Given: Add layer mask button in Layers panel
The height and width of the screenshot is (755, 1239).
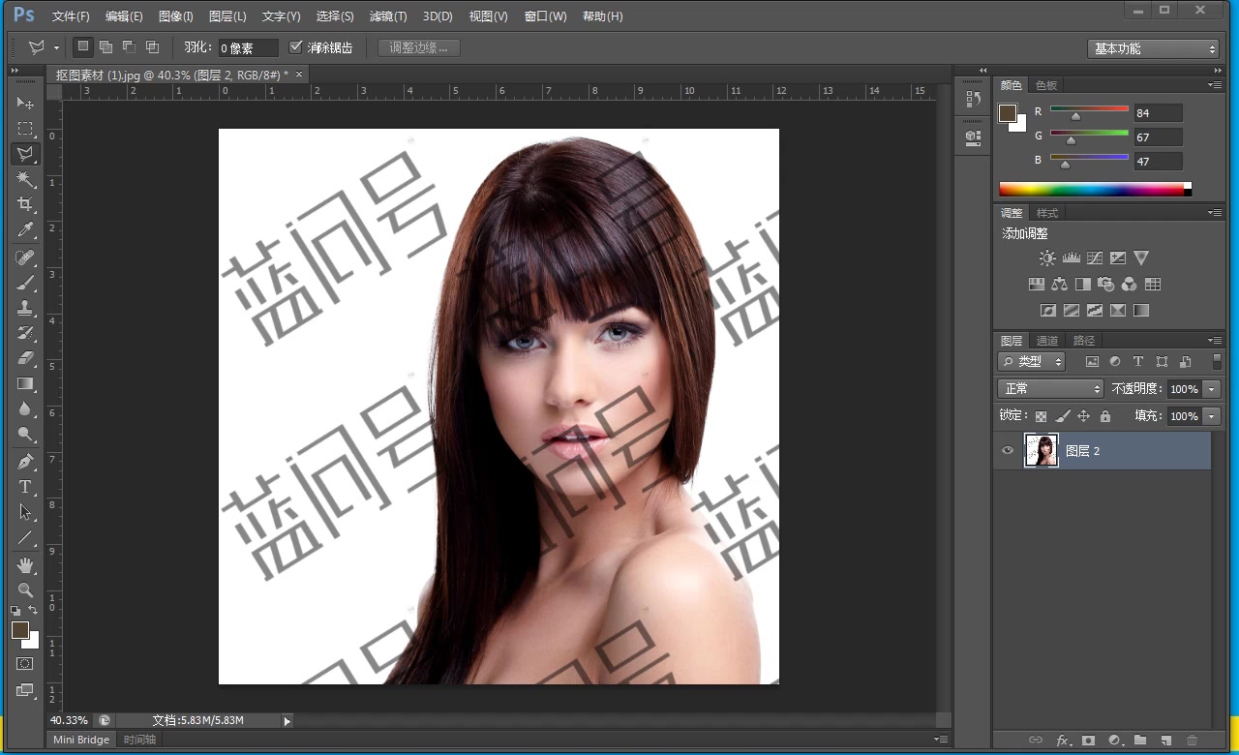Looking at the screenshot, I should click(1088, 740).
